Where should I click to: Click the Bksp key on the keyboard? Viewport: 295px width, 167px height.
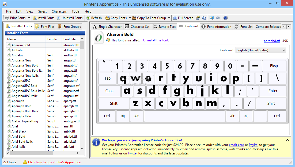(274, 66)
